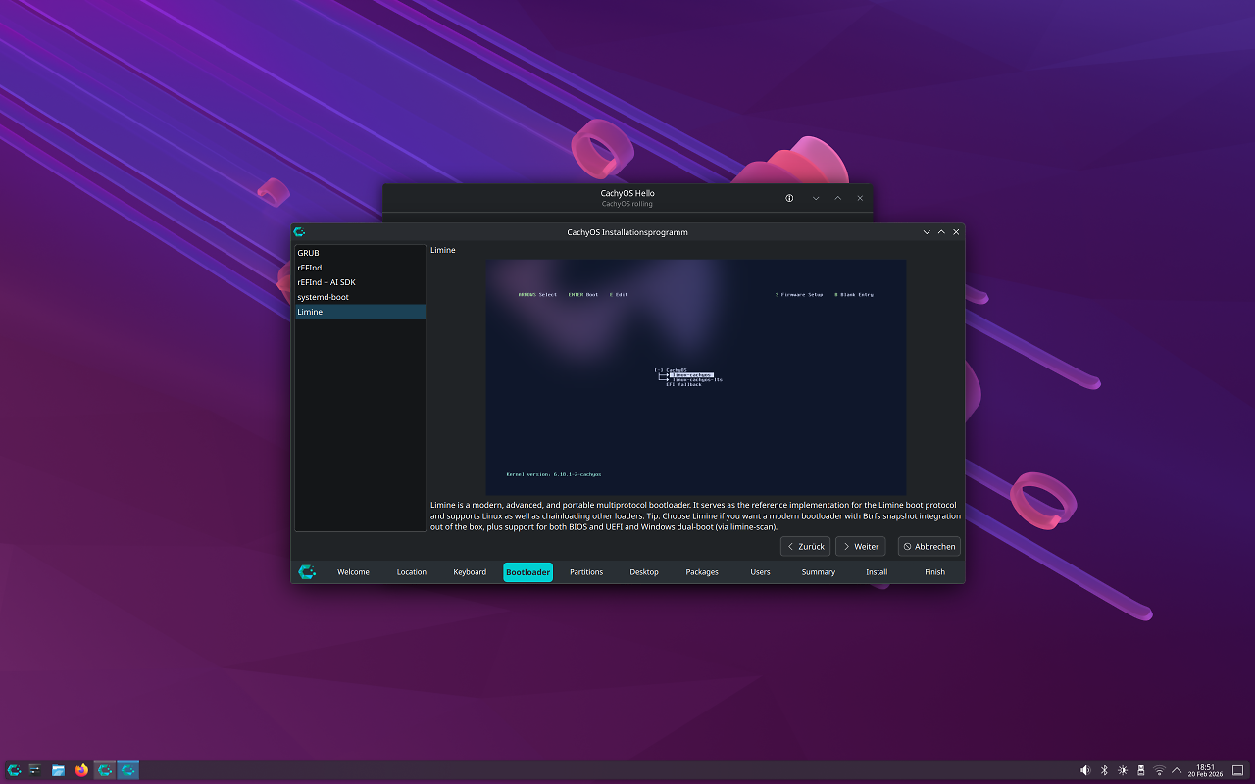Viewport: 1255px width, 784px height.
Task: Open the Wi-Fi network tray icon
Action: [x=1159, y=770]
